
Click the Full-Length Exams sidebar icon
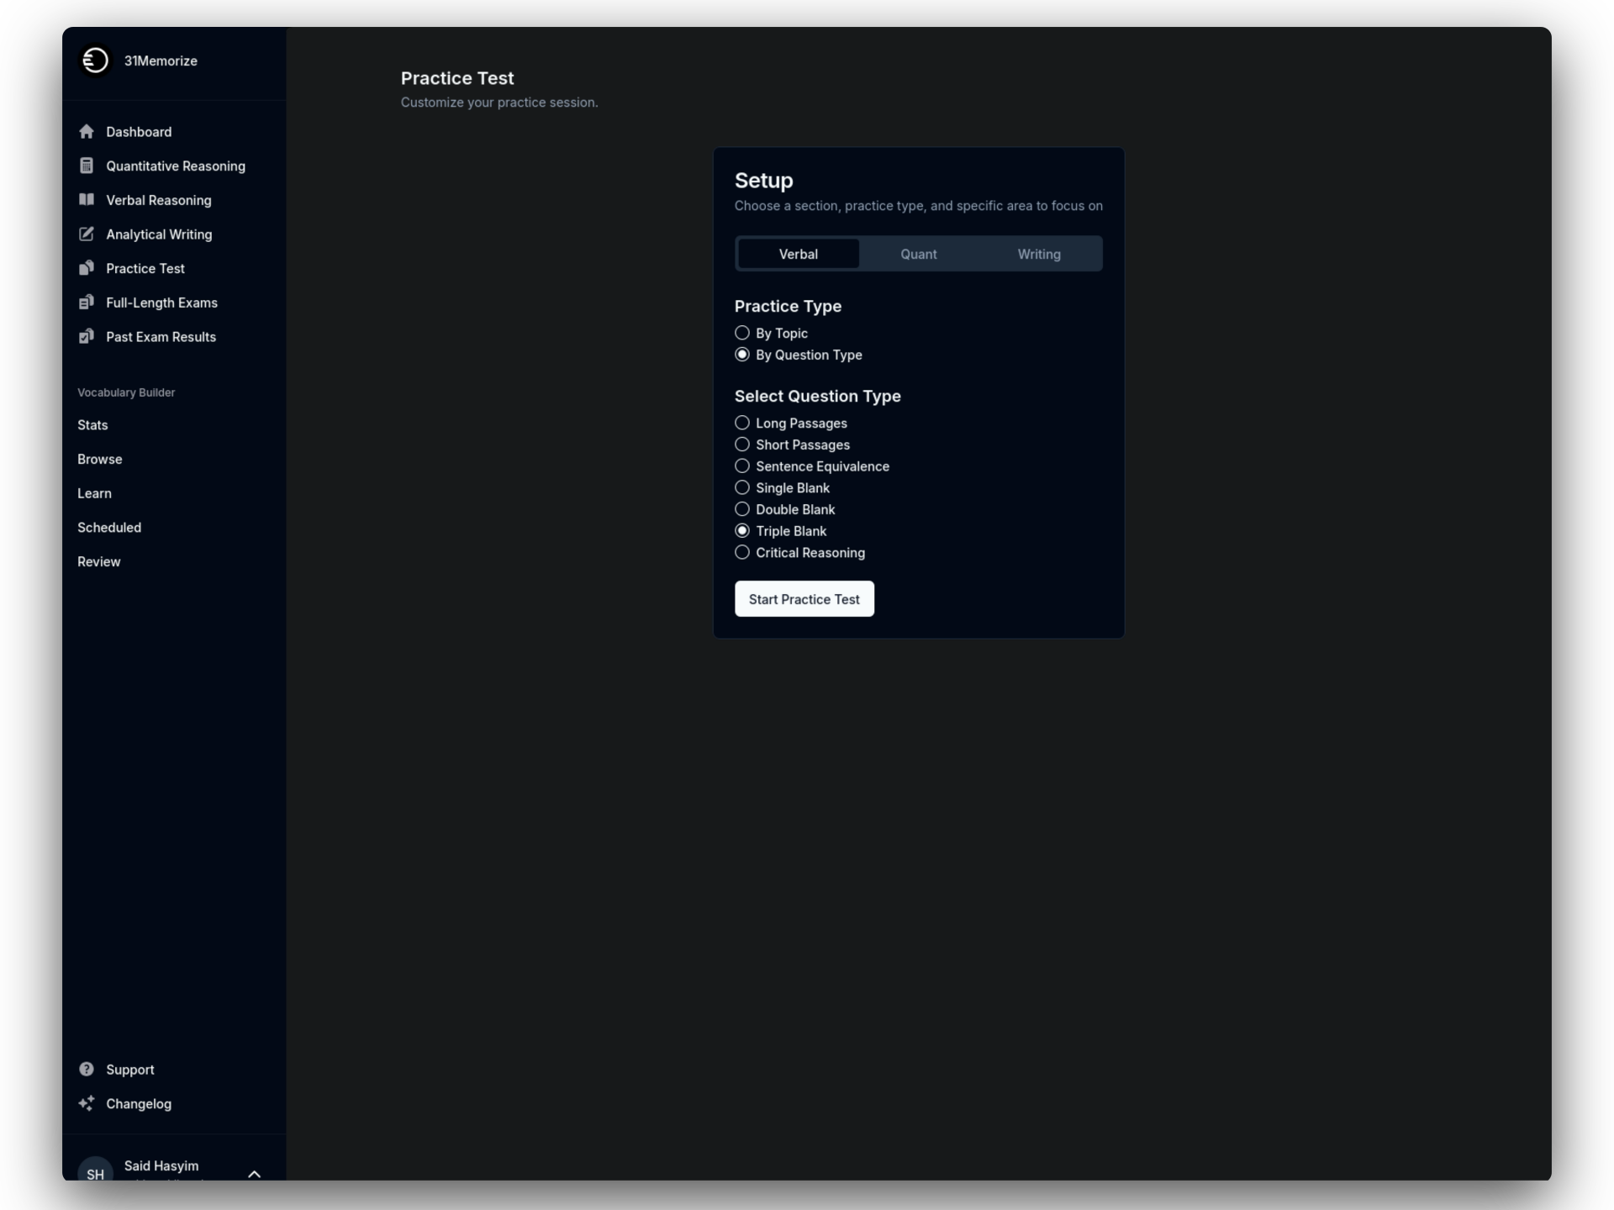87,302
